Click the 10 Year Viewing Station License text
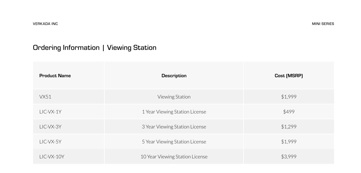 point(174,157)
